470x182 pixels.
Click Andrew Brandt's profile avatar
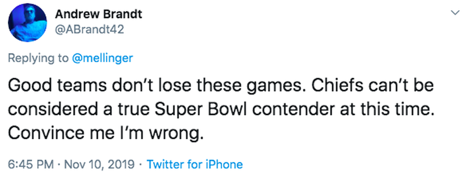click(26, 23)
